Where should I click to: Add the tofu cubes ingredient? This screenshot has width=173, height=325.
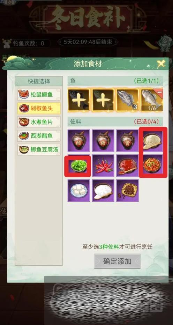tap(79, 191)
